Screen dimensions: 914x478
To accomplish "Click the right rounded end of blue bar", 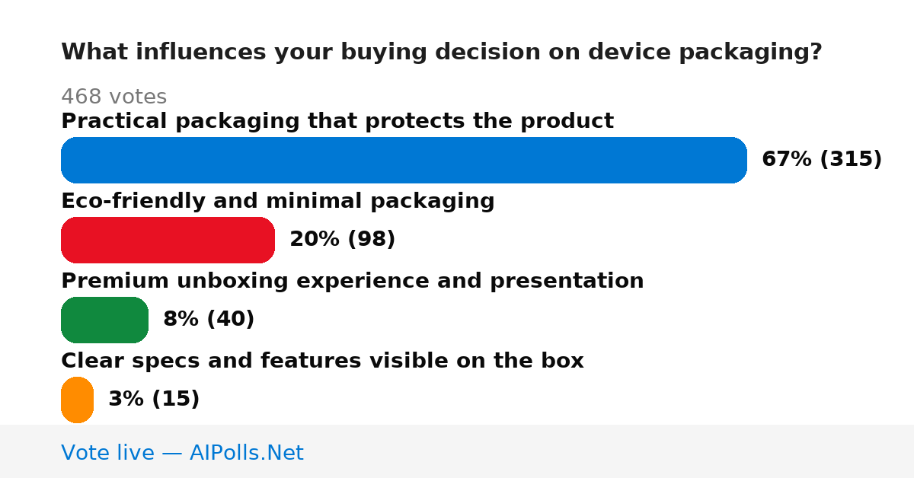I will point(736,160).
